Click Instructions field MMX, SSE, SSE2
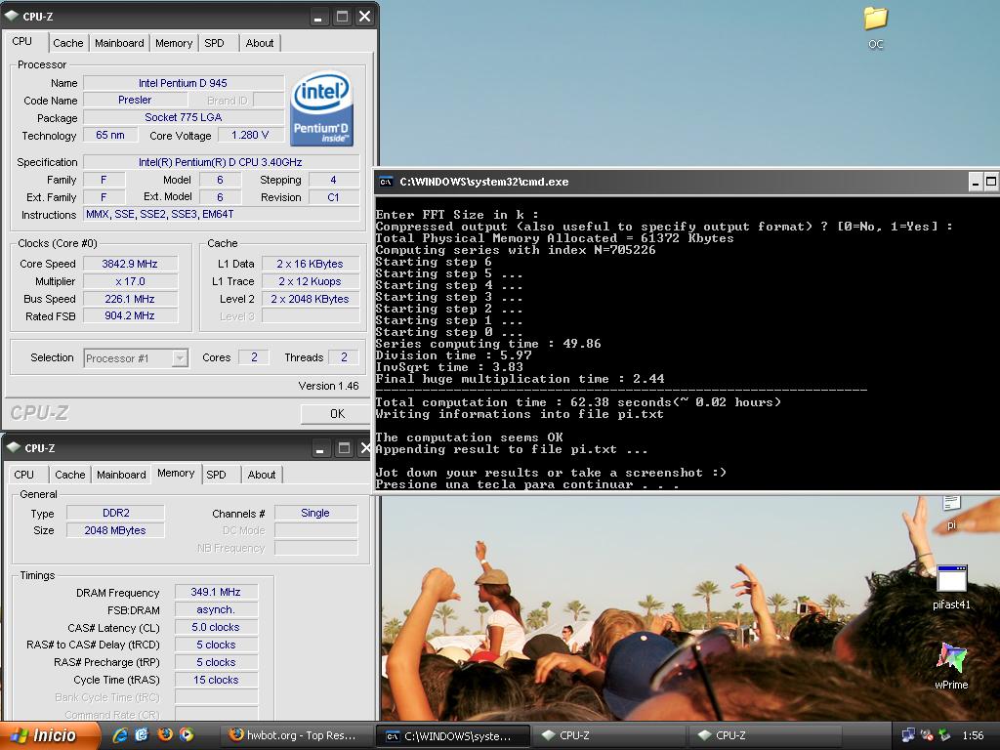This screenshot has width=1000, height=750. pos(222,214)
